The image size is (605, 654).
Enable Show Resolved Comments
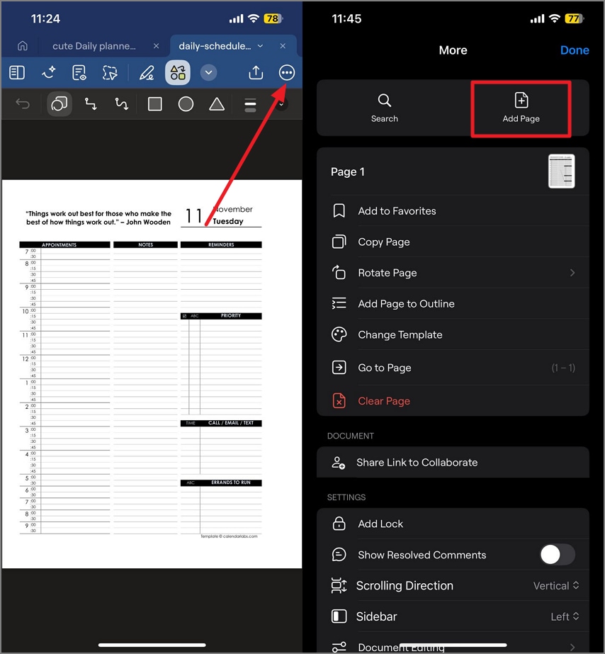(558, 555)
